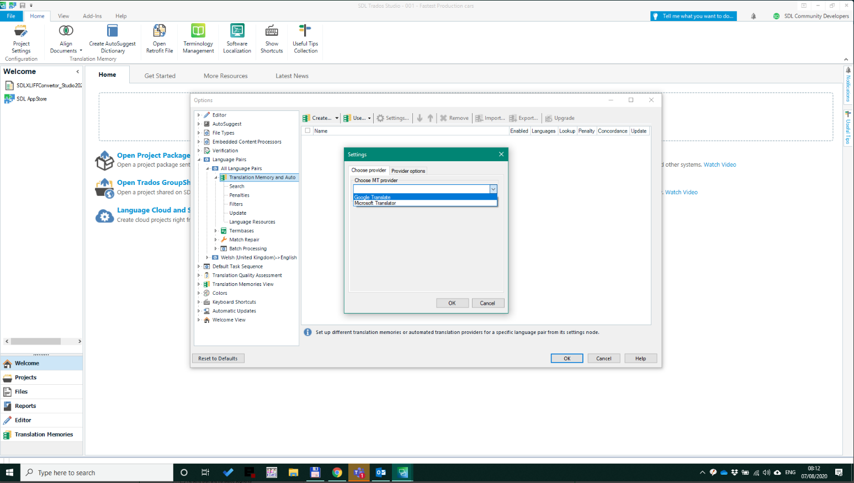Open Outlook from the taskbar
The height and width of the screenshot is (483, 854).
[x=381, y=473]
